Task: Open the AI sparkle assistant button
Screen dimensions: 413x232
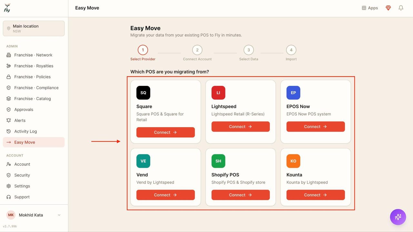Action: [x=398, y=217]
